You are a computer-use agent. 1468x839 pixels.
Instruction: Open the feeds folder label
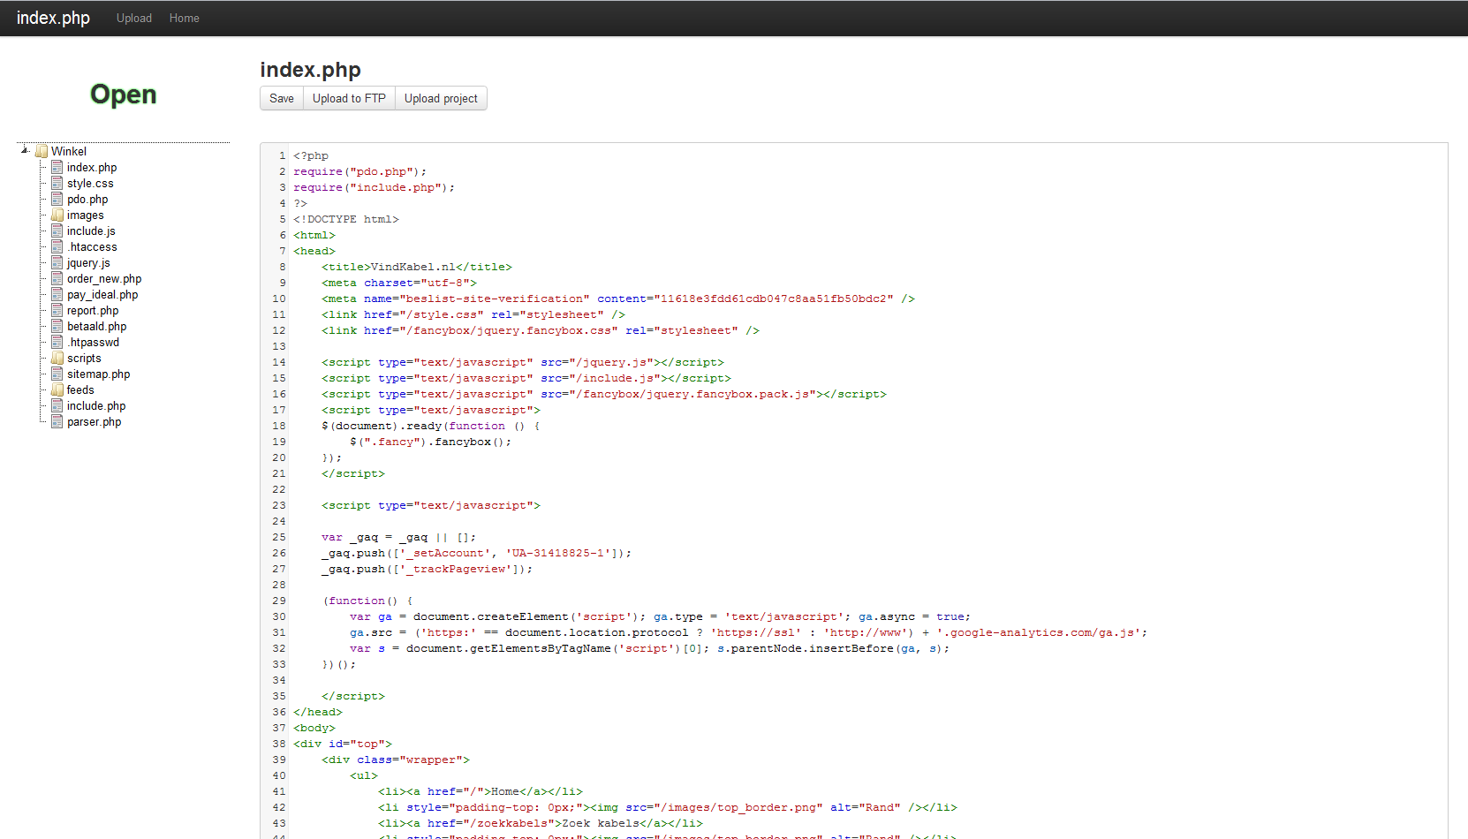click(x=80, y=389)
